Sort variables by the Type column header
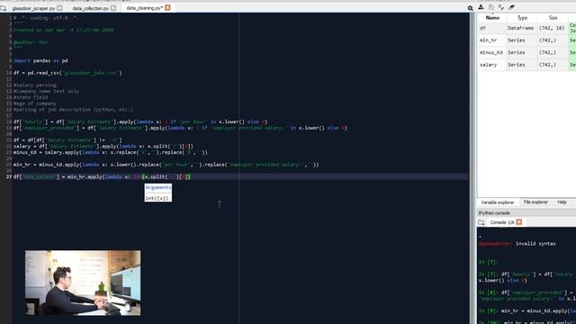 (522, 18)
